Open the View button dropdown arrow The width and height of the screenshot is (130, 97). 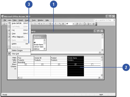[6, 24]
